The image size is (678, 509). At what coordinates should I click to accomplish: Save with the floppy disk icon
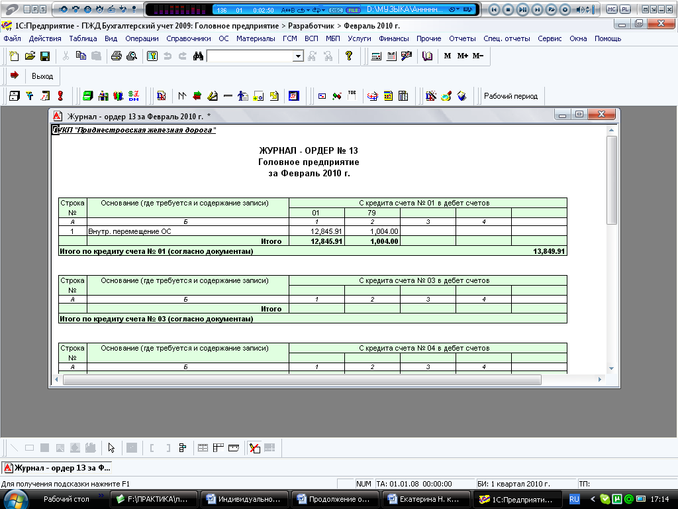pos(45,56)
